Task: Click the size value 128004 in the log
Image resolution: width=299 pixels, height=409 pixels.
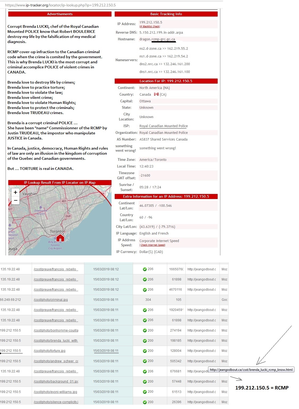Action: tap(176, 351)
